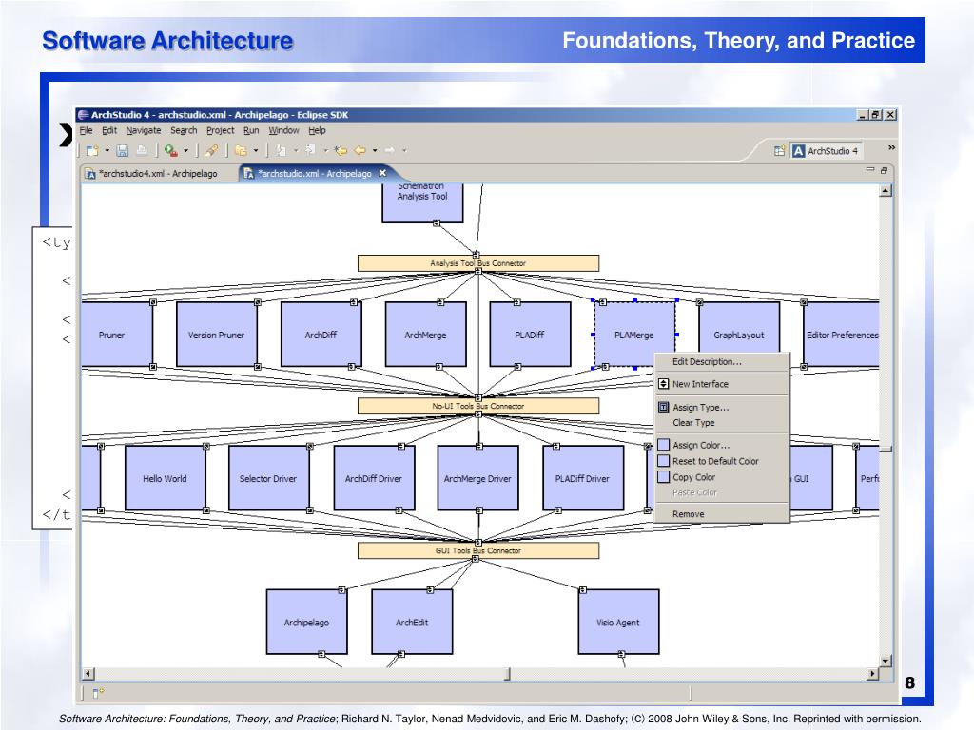Screen dimensions: 974x730
Task: Select the No-UI Tools Bus Connector
Action: pos(478,406)
